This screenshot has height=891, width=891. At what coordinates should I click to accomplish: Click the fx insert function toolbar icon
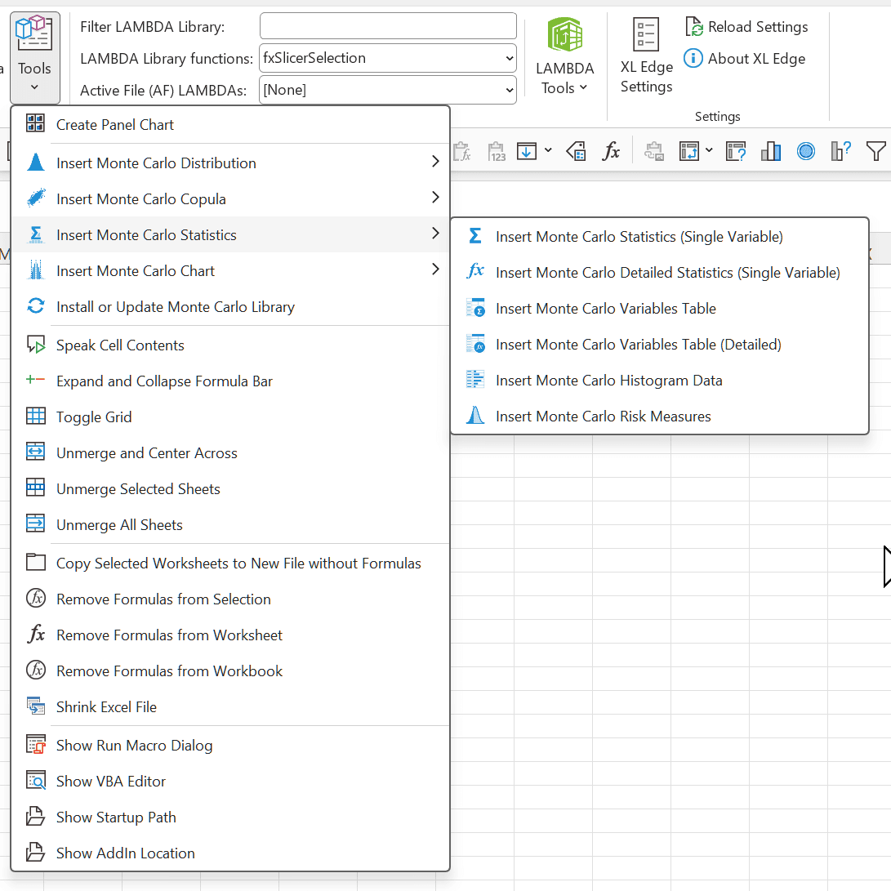(x=611, y=151)
